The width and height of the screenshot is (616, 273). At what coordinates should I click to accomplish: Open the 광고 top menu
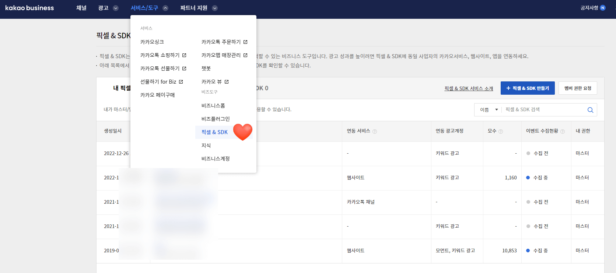[x=103, y=8]
